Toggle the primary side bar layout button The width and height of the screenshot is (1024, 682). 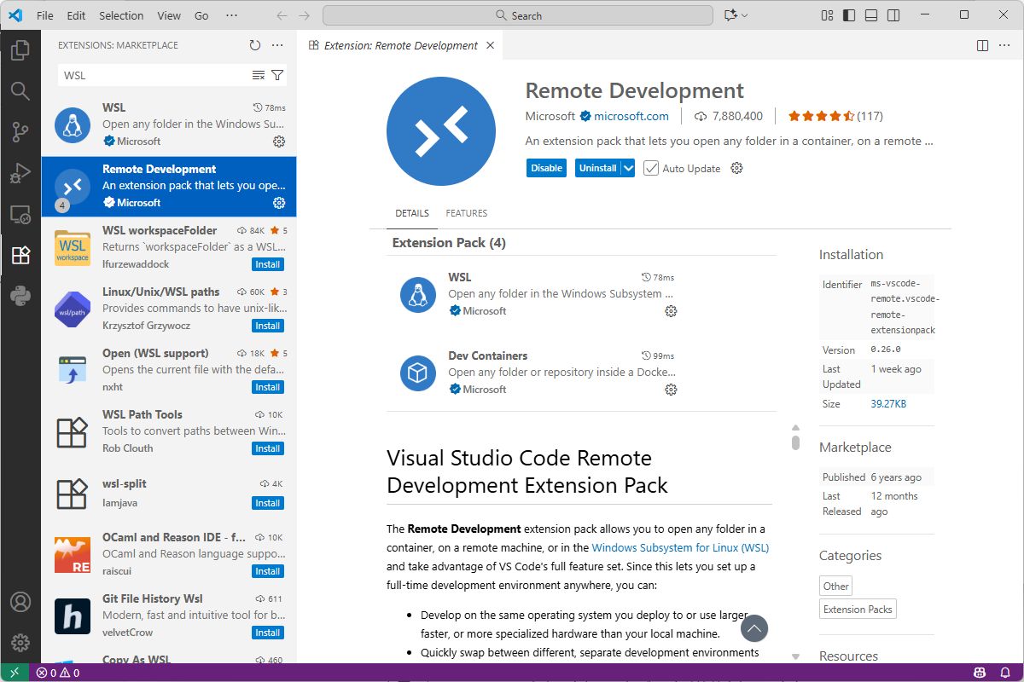848,15
